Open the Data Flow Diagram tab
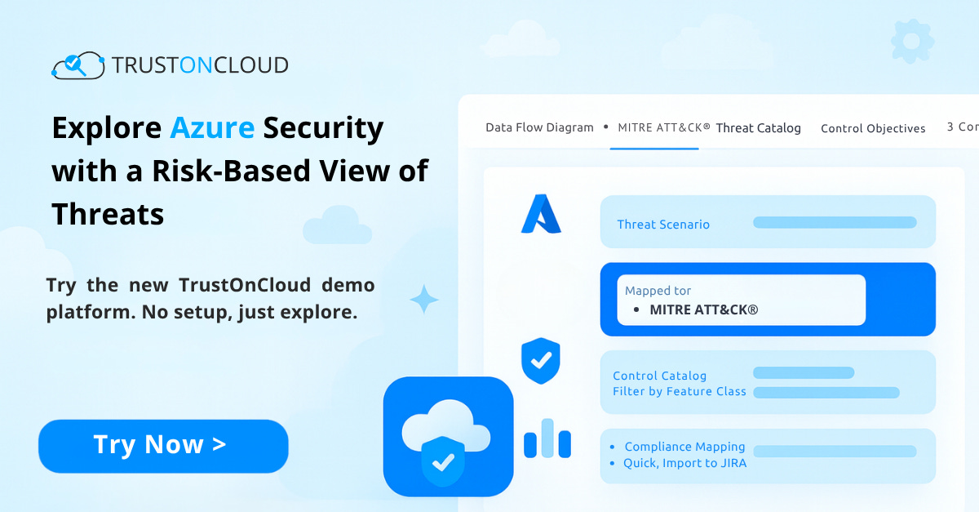 tap(539, 127)
